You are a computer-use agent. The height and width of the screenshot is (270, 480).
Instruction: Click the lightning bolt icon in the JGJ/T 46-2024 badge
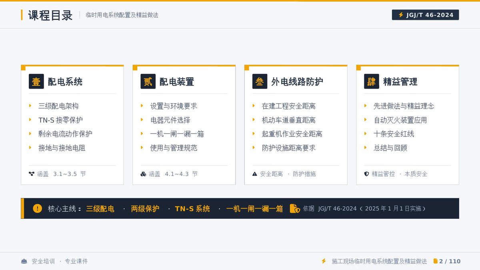coord(401,15)
